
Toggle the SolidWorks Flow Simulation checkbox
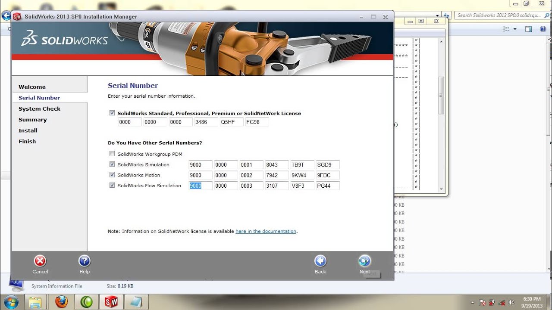[112, 185]
